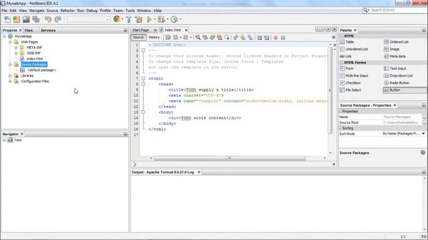Select the default package node
Screen dimensions: 428x240
point(41,70)
